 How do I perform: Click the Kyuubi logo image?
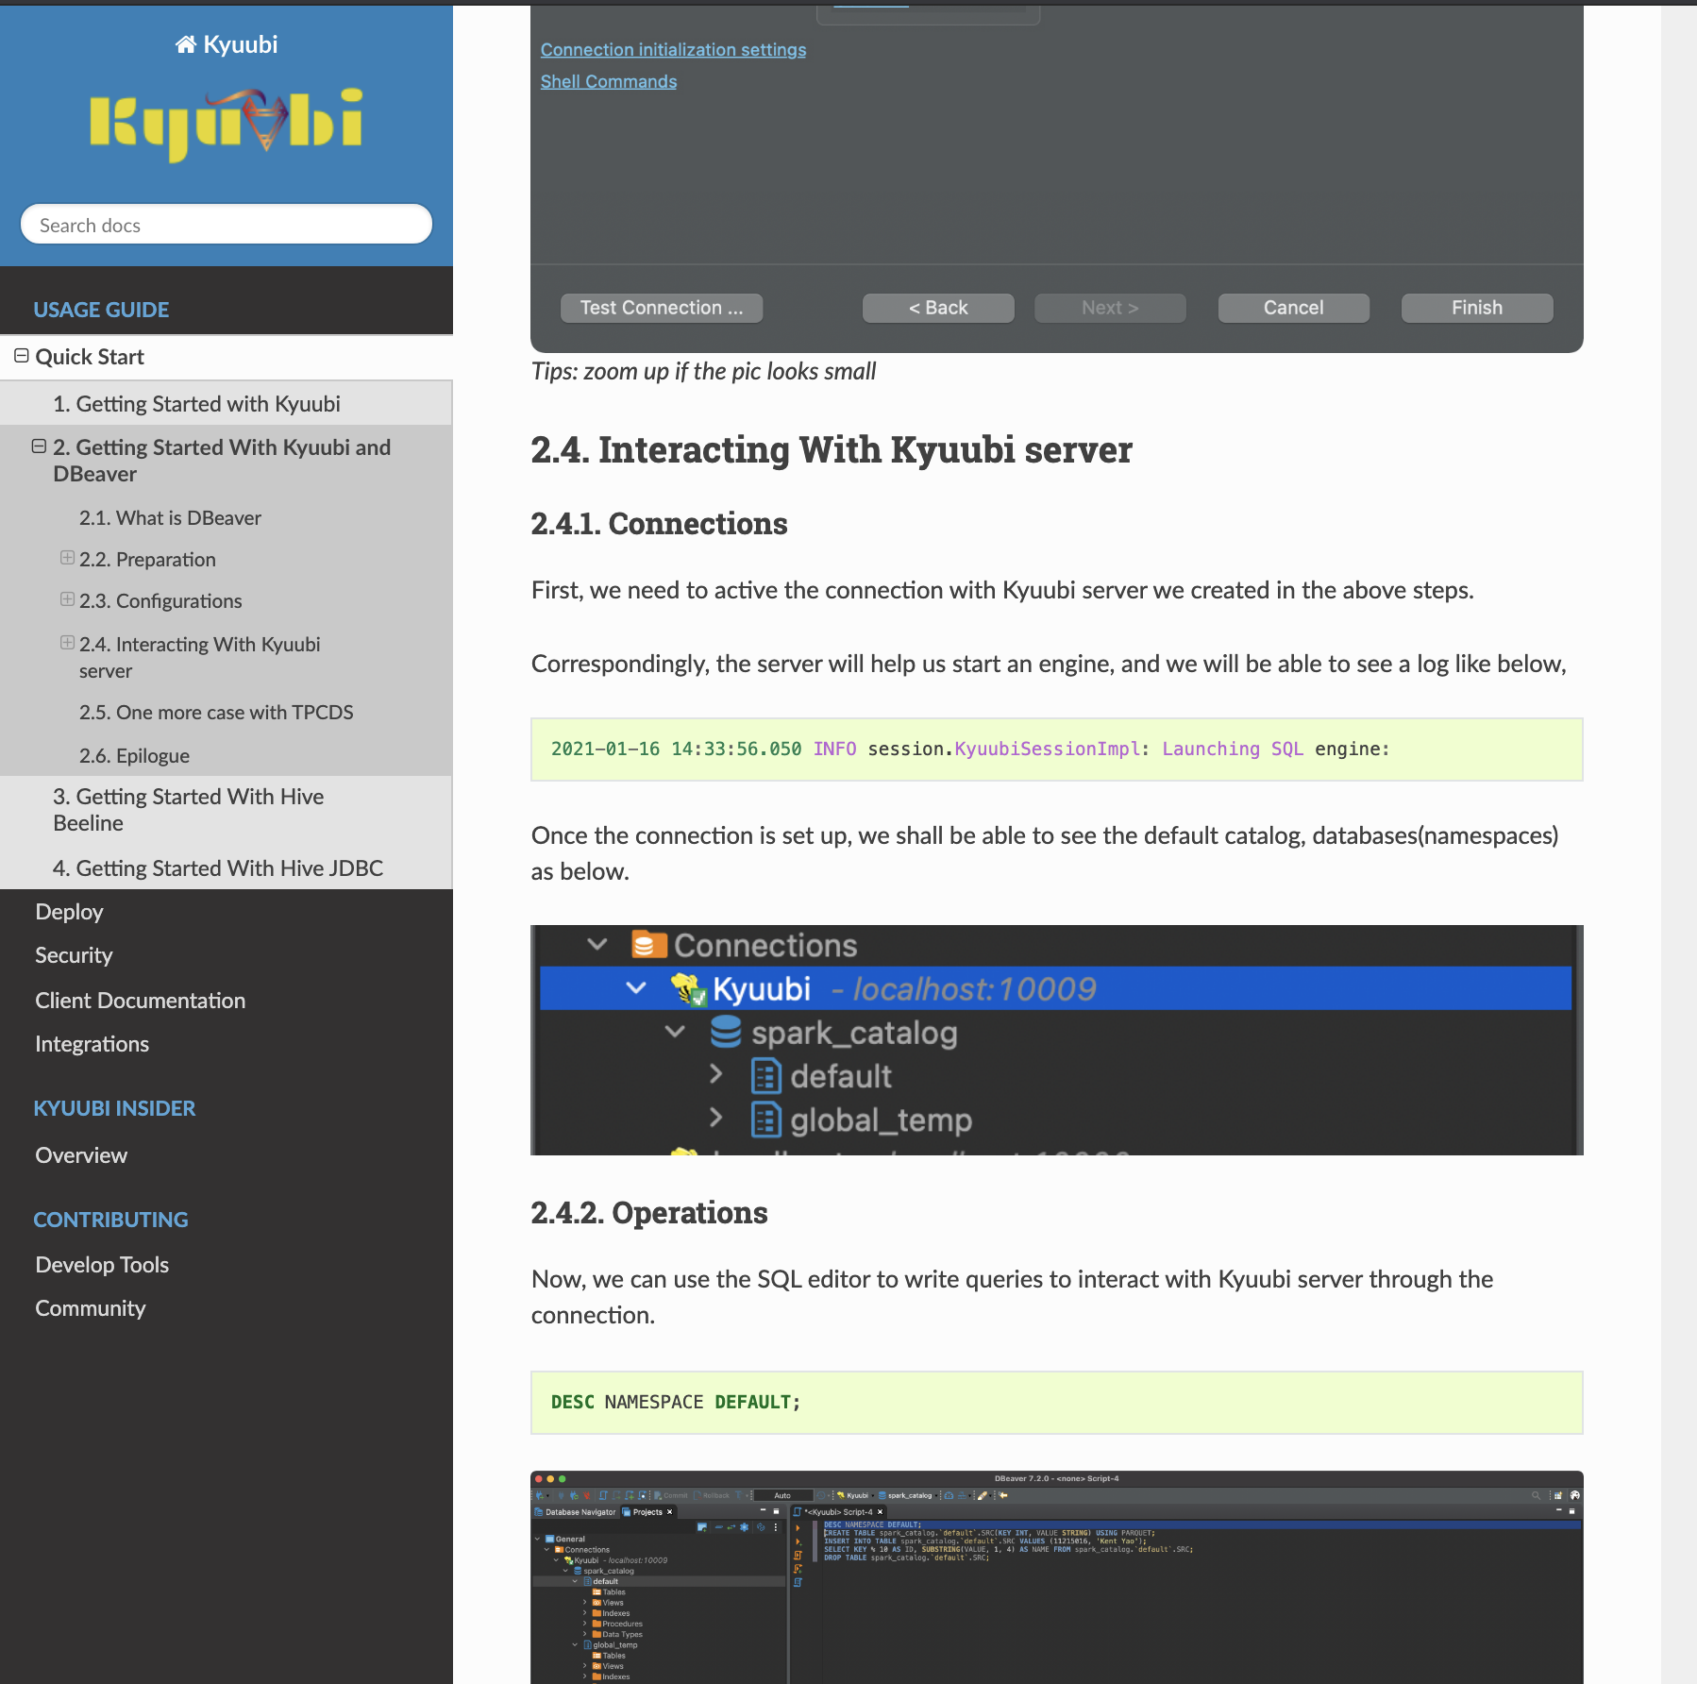(x=227, y=125)
